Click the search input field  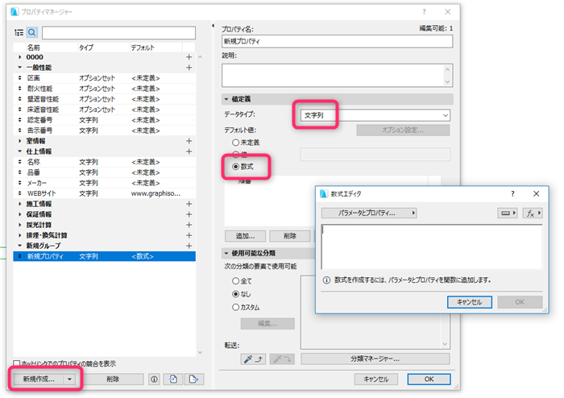(118, 33)
